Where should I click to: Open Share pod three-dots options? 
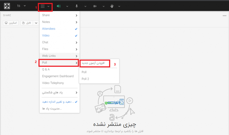224,16
